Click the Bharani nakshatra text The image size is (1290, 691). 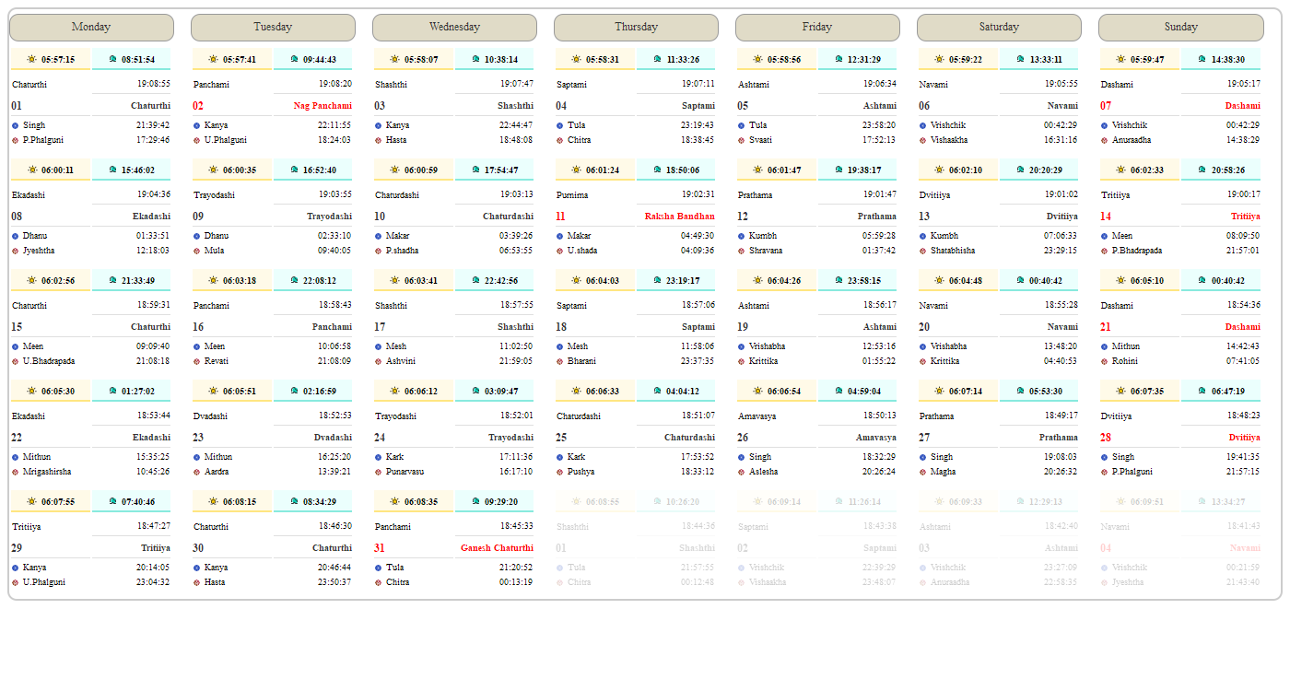click(581, 361)
